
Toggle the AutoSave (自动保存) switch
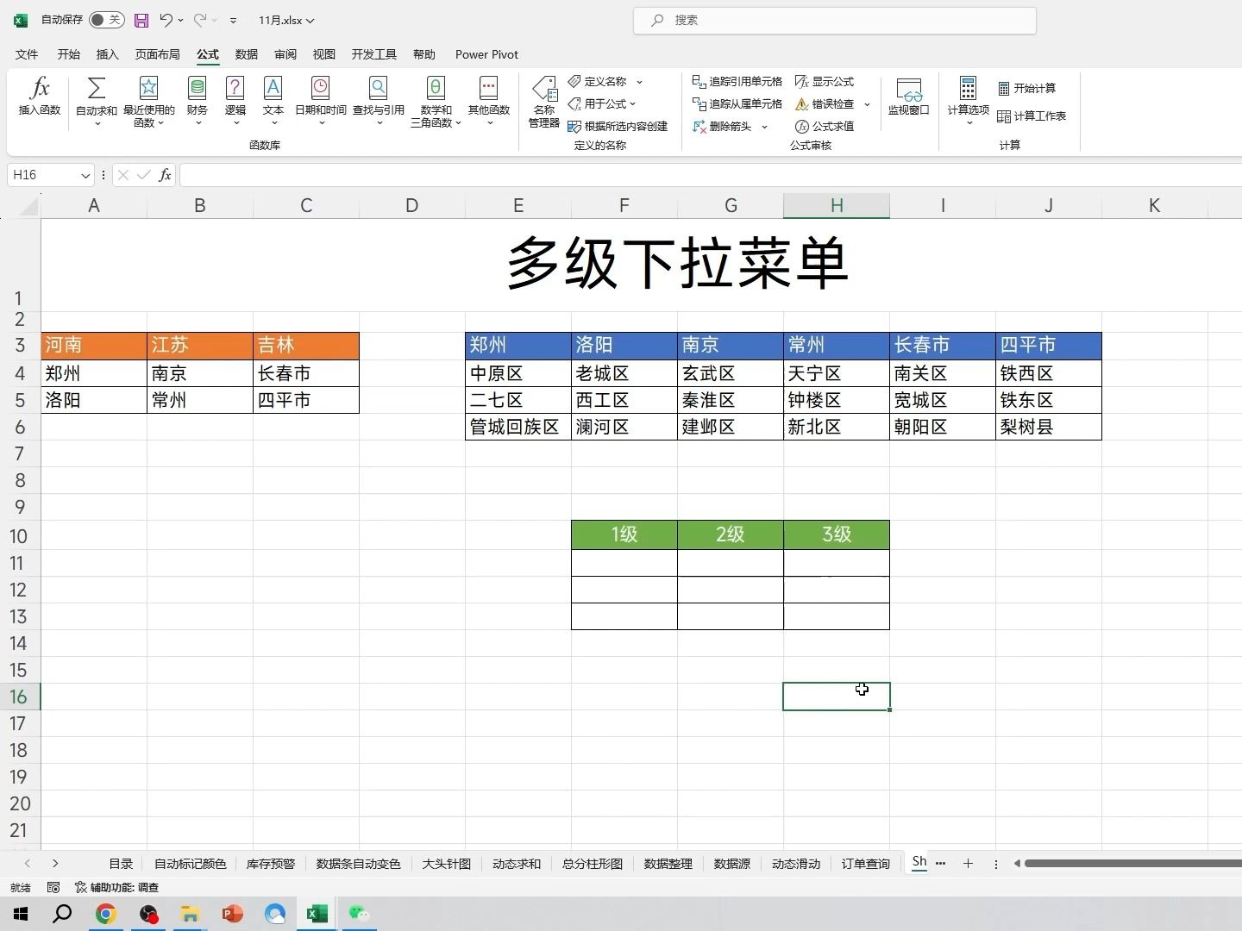[107, 20]
